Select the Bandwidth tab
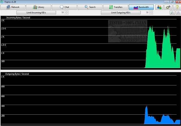Screen dimensions: 181x126 [x=141, y=7]
